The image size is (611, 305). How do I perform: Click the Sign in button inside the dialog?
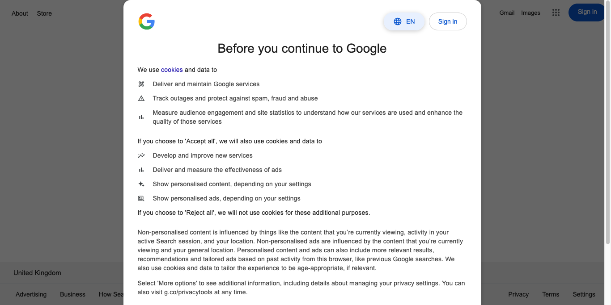click(448, 21)
